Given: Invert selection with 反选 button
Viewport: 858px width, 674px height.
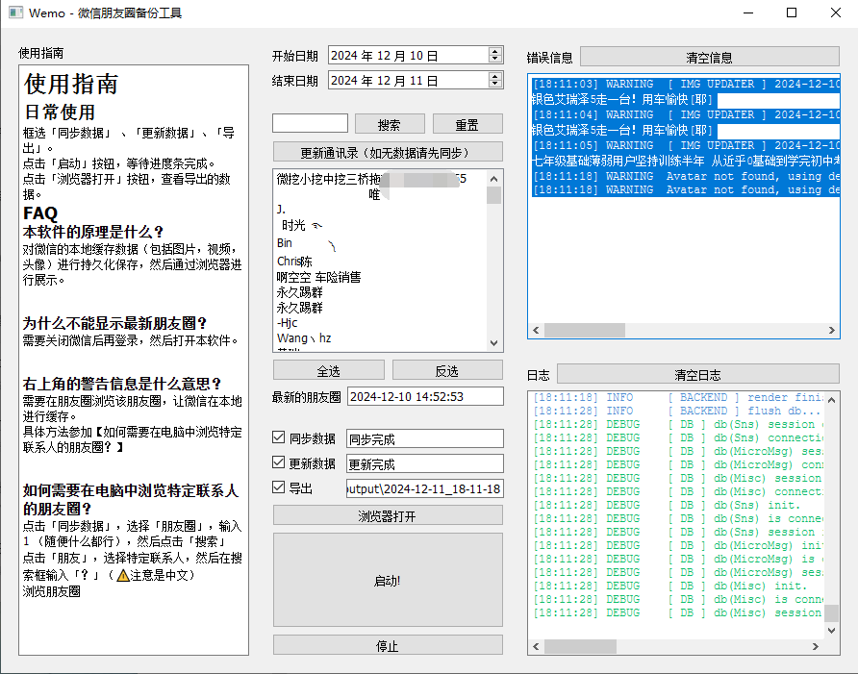Looking at the screenshot, I should coord(447,370).
